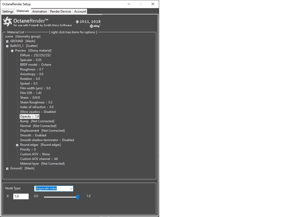Minimize the OctaneRender Setup window
Image resolution: width=302 pixels, height=217 pixels.
point(129,4)
